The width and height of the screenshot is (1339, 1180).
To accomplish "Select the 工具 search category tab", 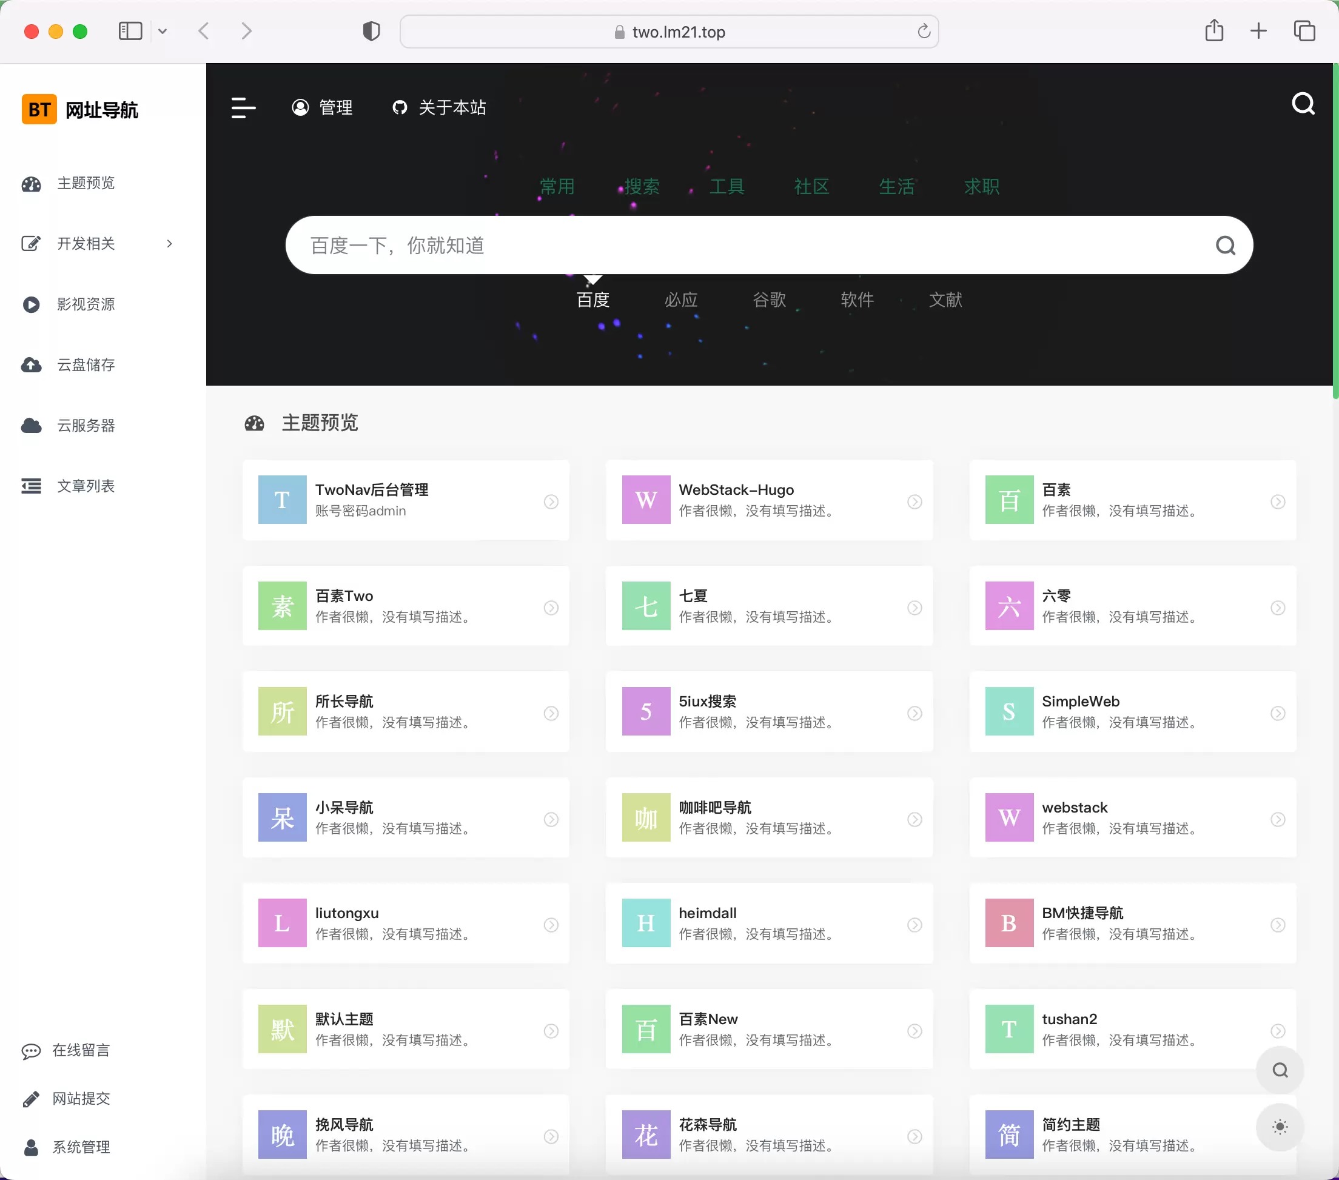I will [x=727, y=187].
